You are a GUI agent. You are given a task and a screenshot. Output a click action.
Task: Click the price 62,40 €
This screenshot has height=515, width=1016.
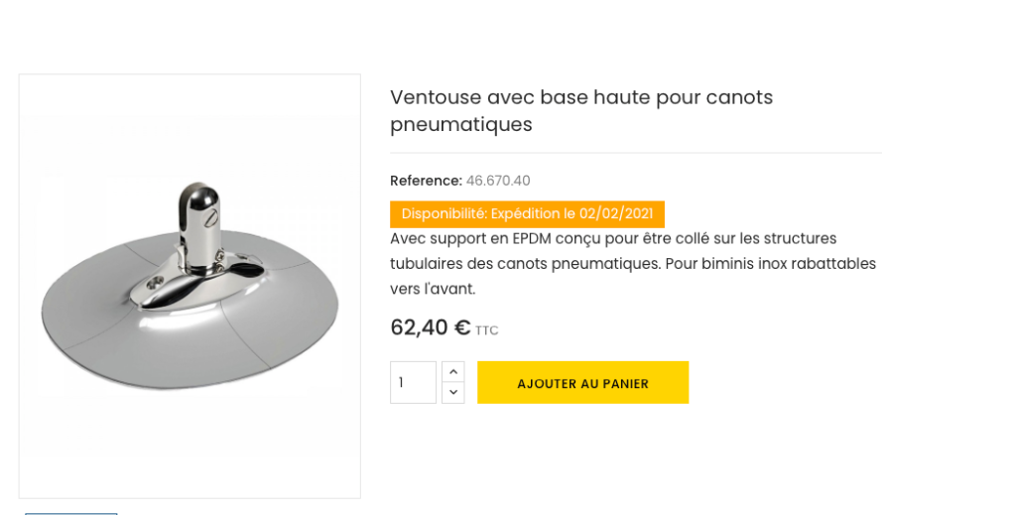pyautogui.click(x=430, y=327)
